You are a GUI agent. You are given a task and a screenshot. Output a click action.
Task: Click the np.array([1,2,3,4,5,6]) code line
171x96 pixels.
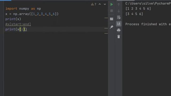point(32,14)
